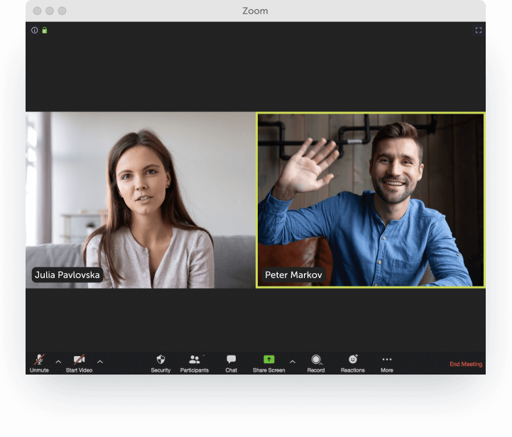512x437 pixels.
Task: Click End Meeting
Action: pos(466,364)
